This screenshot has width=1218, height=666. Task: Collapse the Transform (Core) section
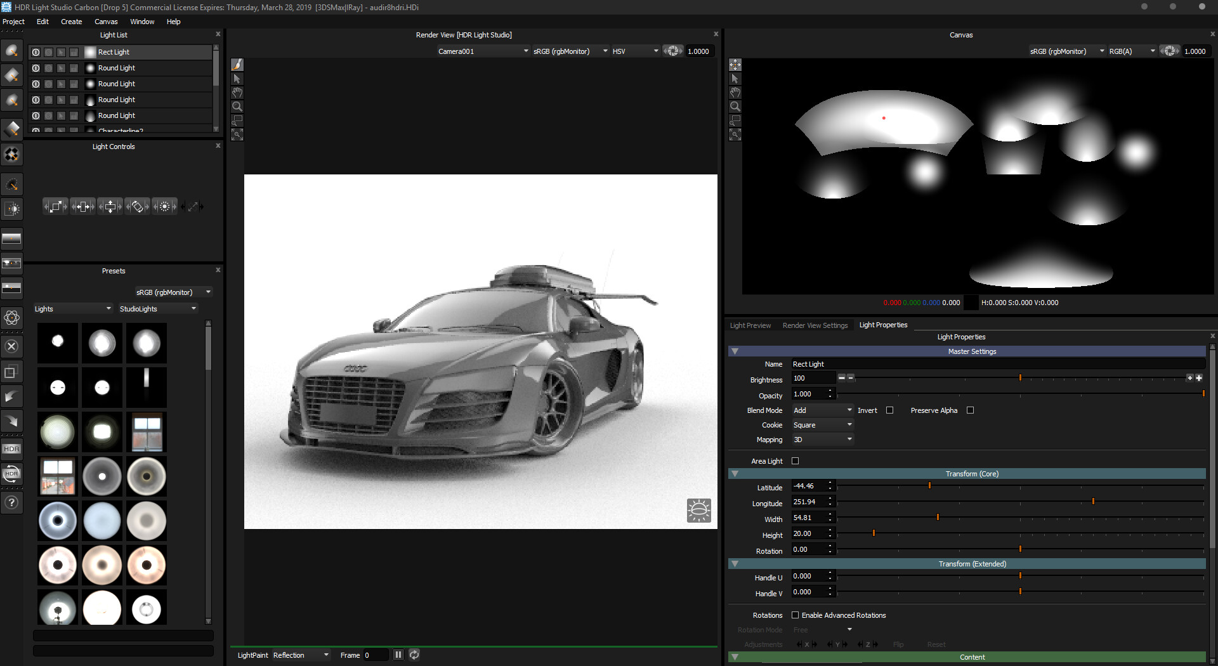point(735,474)
